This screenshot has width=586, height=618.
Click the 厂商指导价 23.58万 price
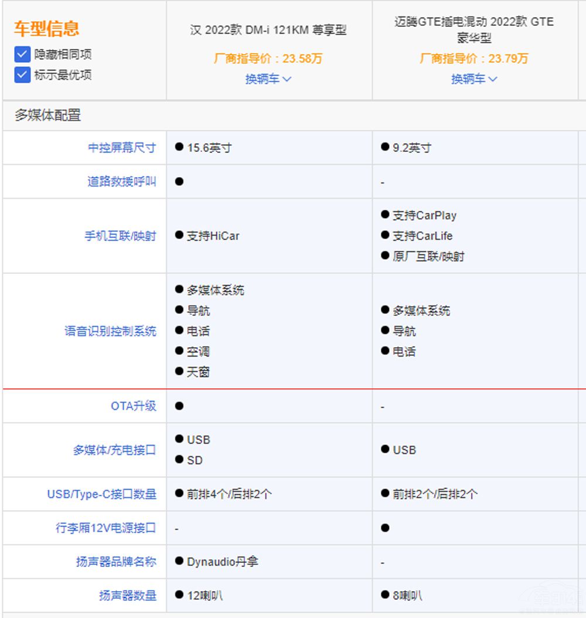(268, 59)
